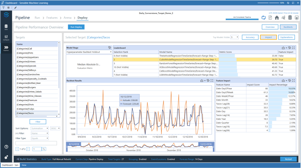Click the Targets list vertical scrollbar
This screenshot has width=301, height=168.
[x=59, y=65]
